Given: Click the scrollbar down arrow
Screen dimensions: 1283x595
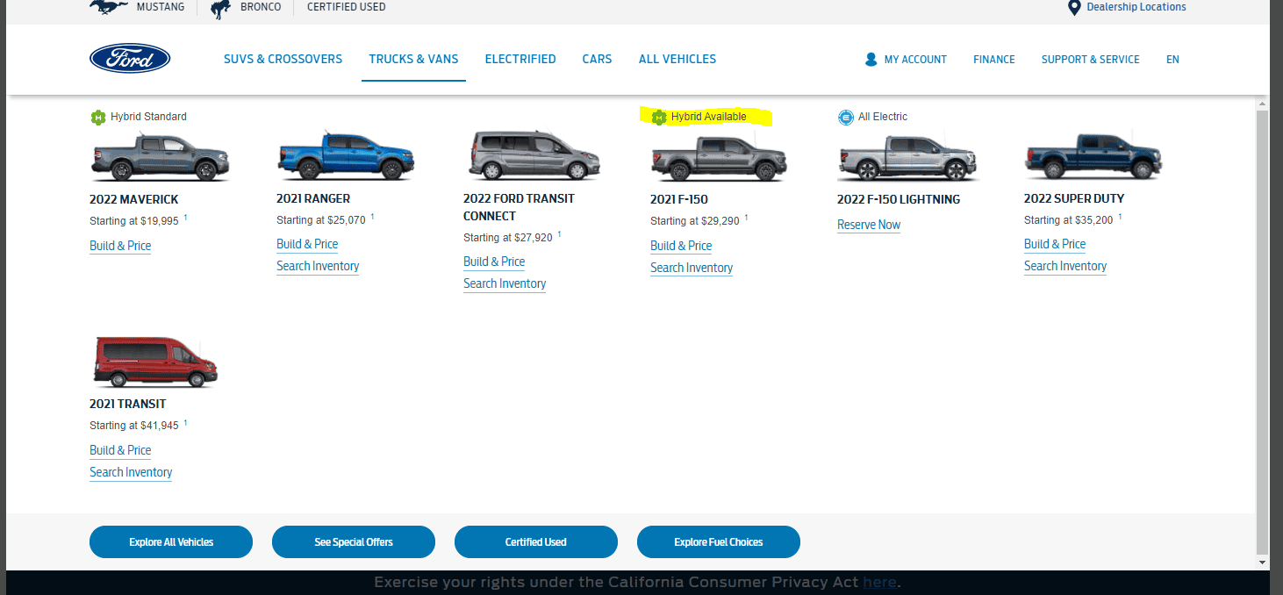Looking at the screenshot, I should [1263, 563].
